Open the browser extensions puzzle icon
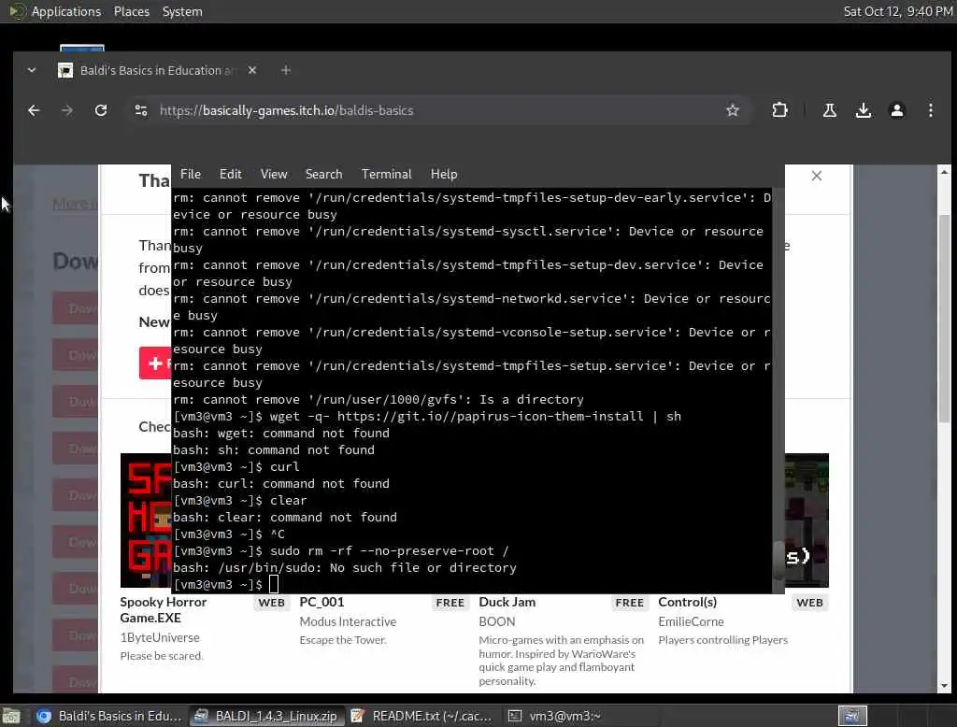 coord(779,110)
